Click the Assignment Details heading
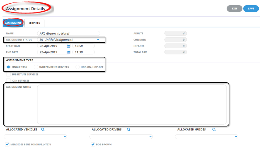The image size is (262, 152). pos(26,9)
